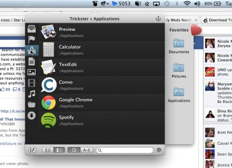Open the Preview app row
Image resolution: width=232 pixels, height=168 pixels.
tap(102, 32)
